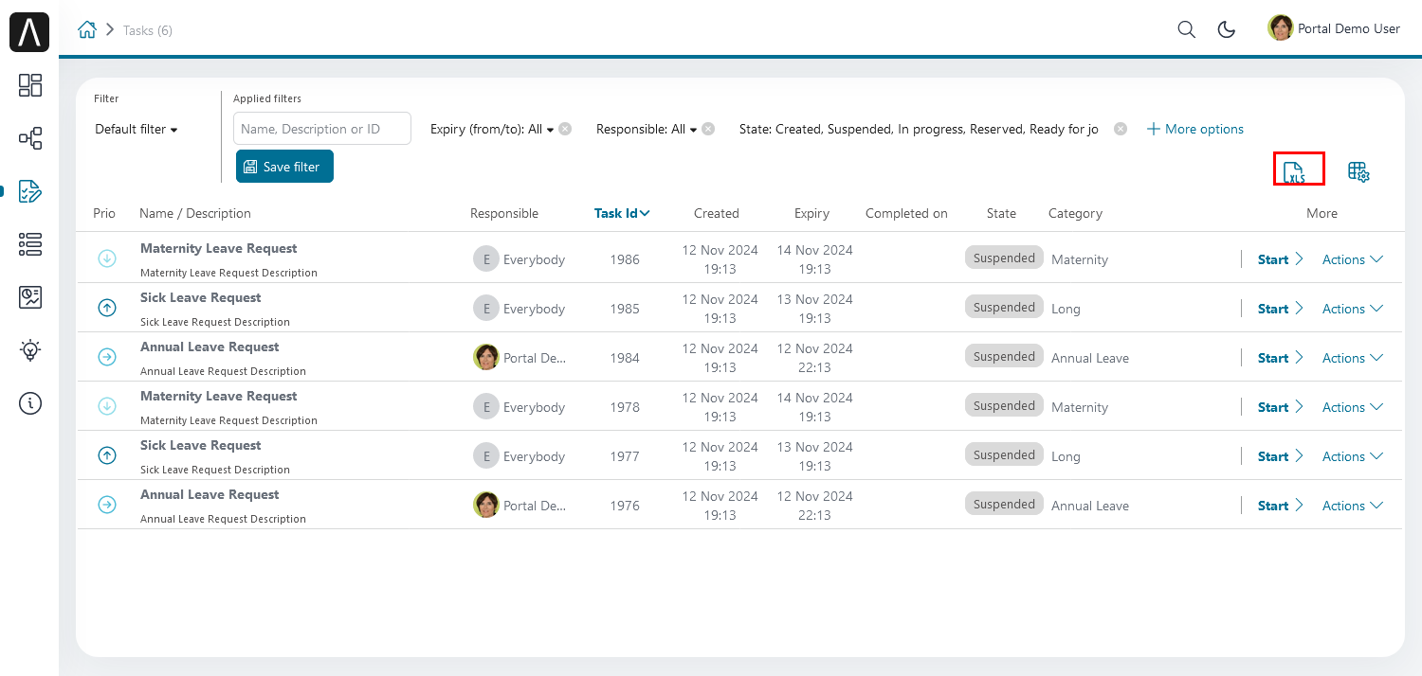Click the Name / Description column header
Viewport: 1422px width, 676px height.
(x=195, y=213)
